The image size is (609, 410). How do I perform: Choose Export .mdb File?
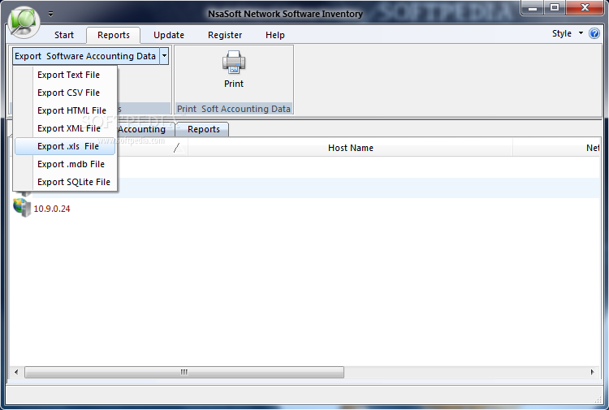tap(65, 164)
